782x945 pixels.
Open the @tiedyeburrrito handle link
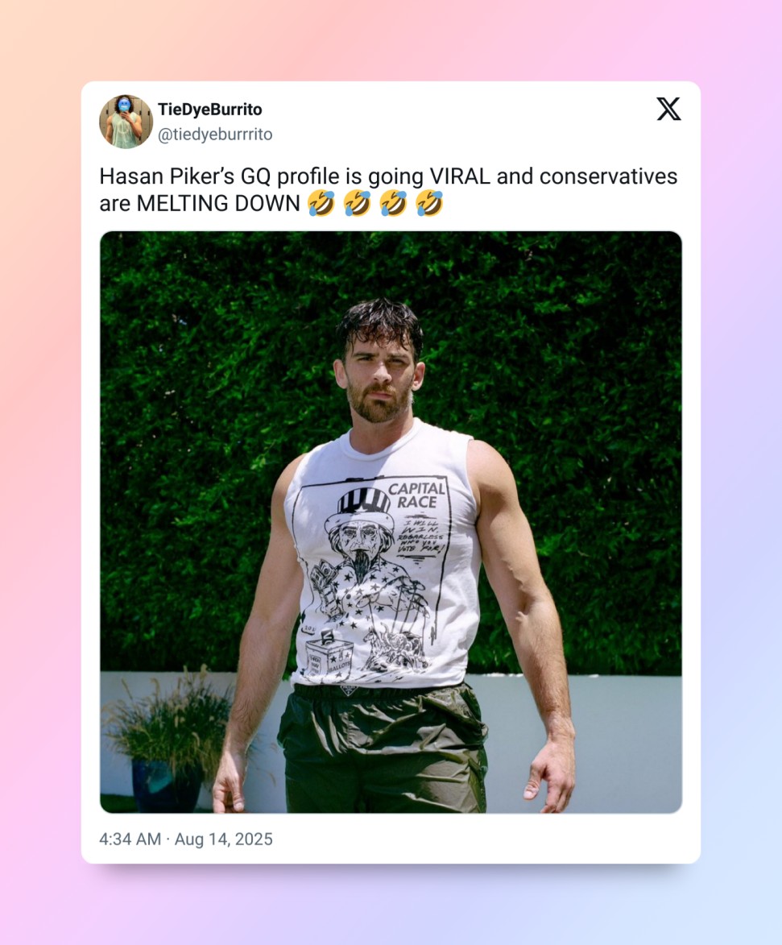coord(214,135)
